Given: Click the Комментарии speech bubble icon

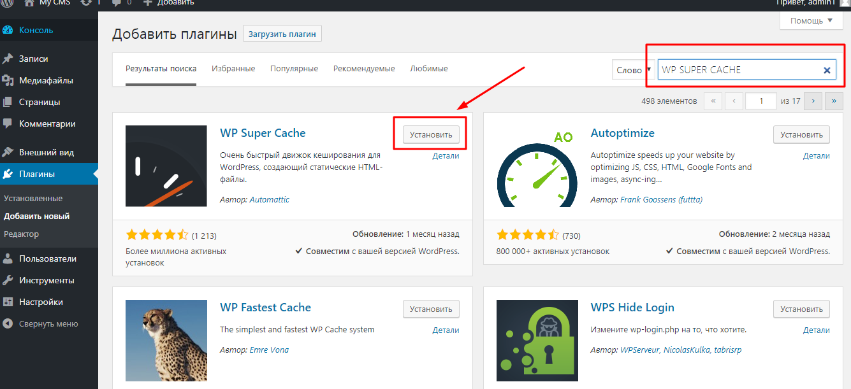Looking at the screenshot, I should coord(8,124).
